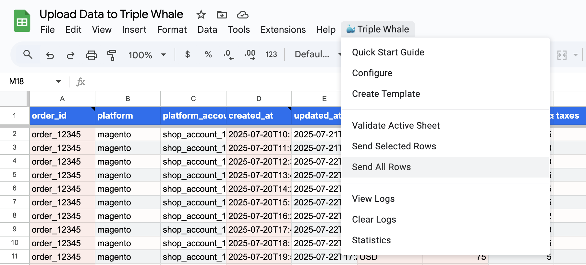
Task: Open View Logs
Action: 446,199
